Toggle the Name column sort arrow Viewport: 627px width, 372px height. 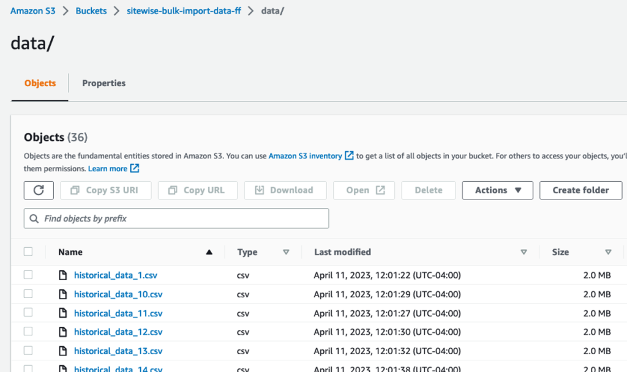(x=209, y=251)
